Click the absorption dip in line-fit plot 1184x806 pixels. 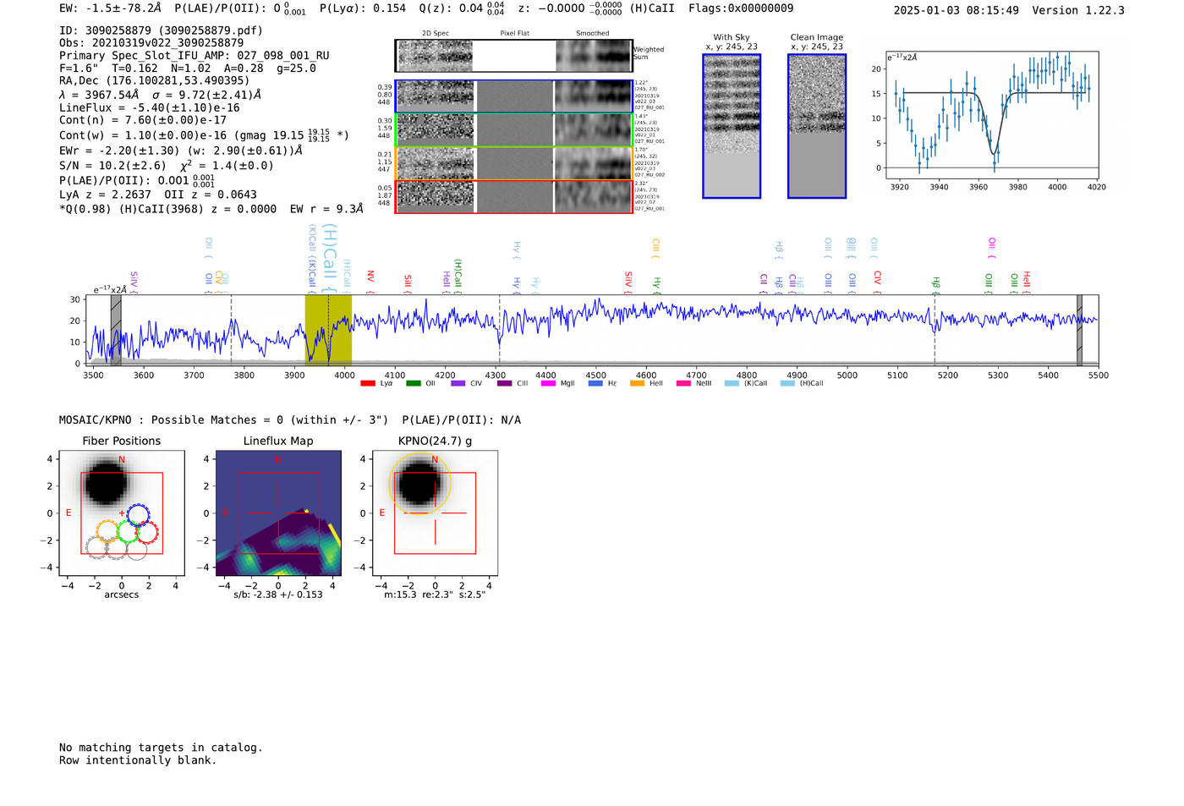pyautogui.click(x=994, y=152)
